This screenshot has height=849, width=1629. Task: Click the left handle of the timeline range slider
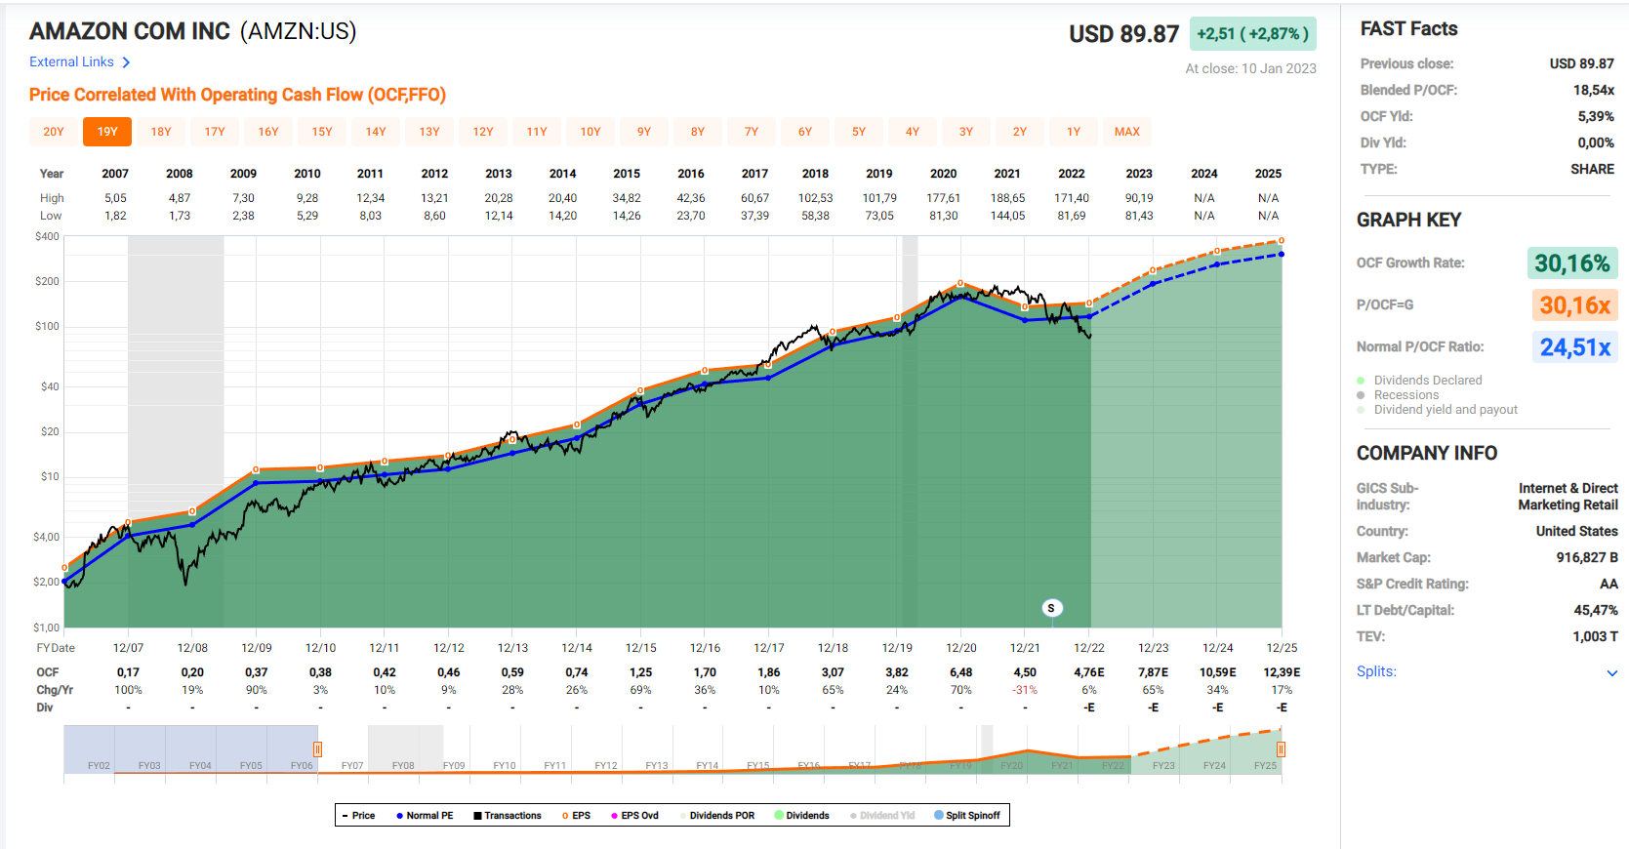317,749
